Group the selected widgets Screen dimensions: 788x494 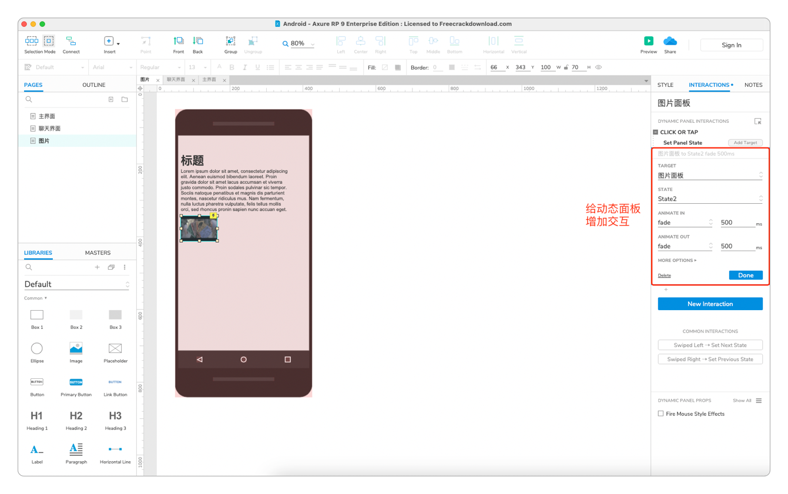[230, 41]
